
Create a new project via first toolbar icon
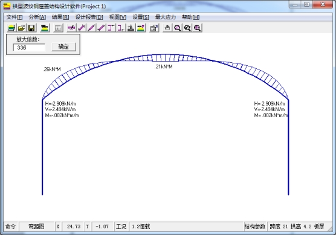[11, 28]
